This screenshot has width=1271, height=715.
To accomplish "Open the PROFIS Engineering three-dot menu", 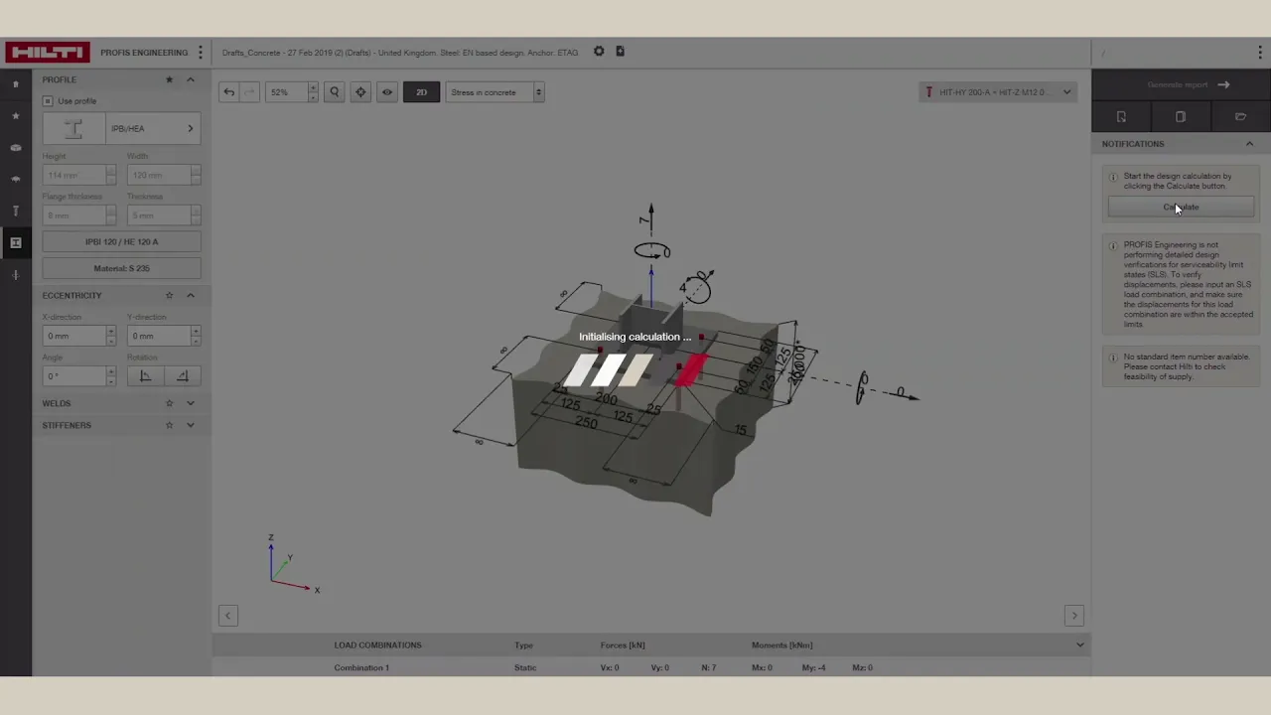I will 201,53.
